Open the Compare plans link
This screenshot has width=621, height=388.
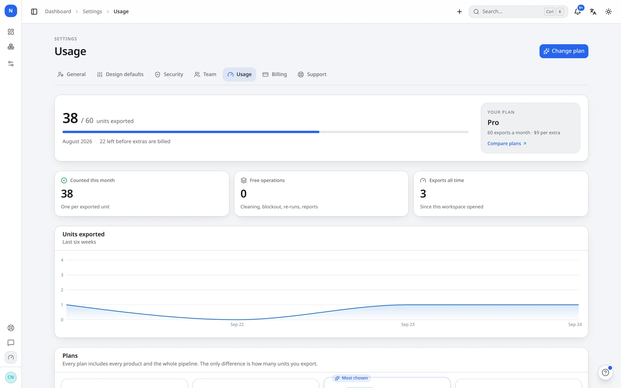click(x=507, y=144)
